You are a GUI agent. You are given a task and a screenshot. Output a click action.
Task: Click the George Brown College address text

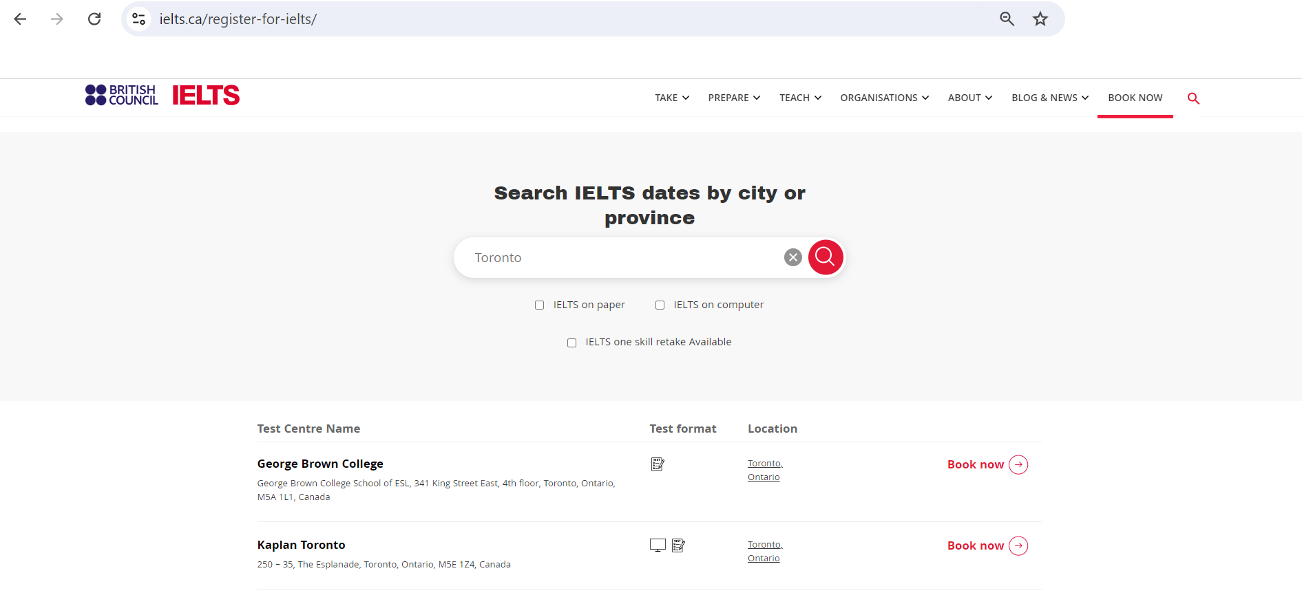pyautogui.click(x=437, y=490)
